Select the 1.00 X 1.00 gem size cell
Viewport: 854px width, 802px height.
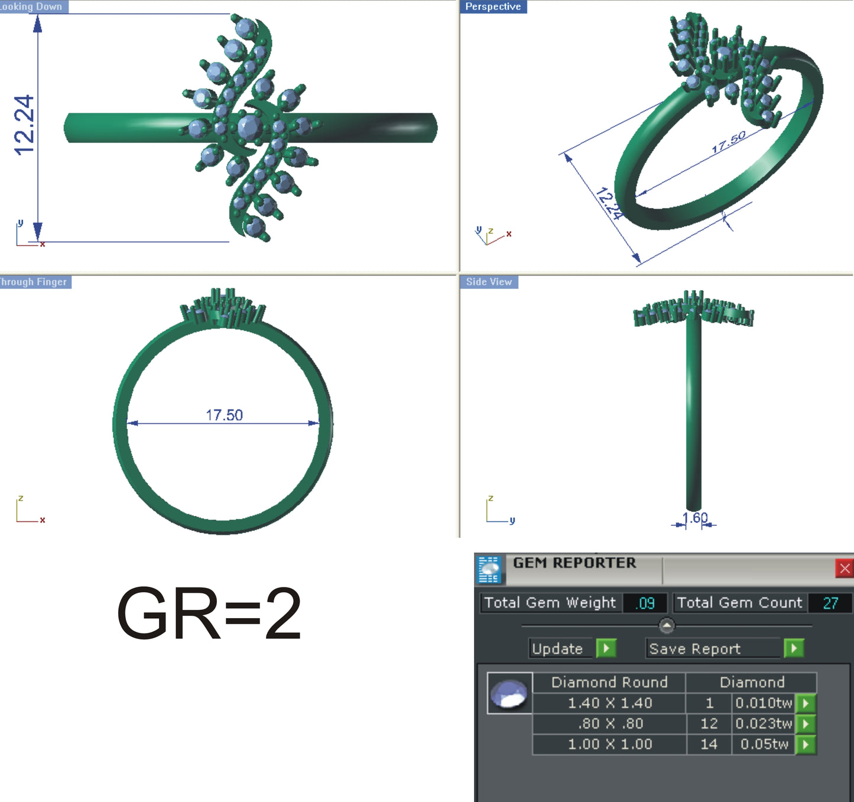coord(609,744)
